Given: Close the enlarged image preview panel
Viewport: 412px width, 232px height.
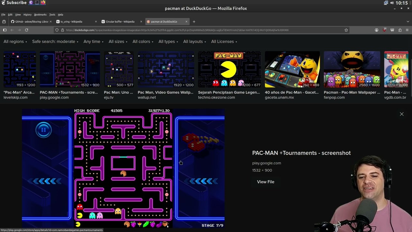Looking at the screenshot, I should (x=402, y=114).
